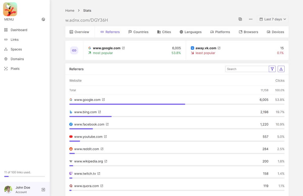Open external link icon in www.facebook.com row
Screen dimensions: 303x196
[x=107, y=124]
